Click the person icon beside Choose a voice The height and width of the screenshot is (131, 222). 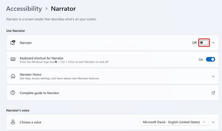(x=13, y=122)
